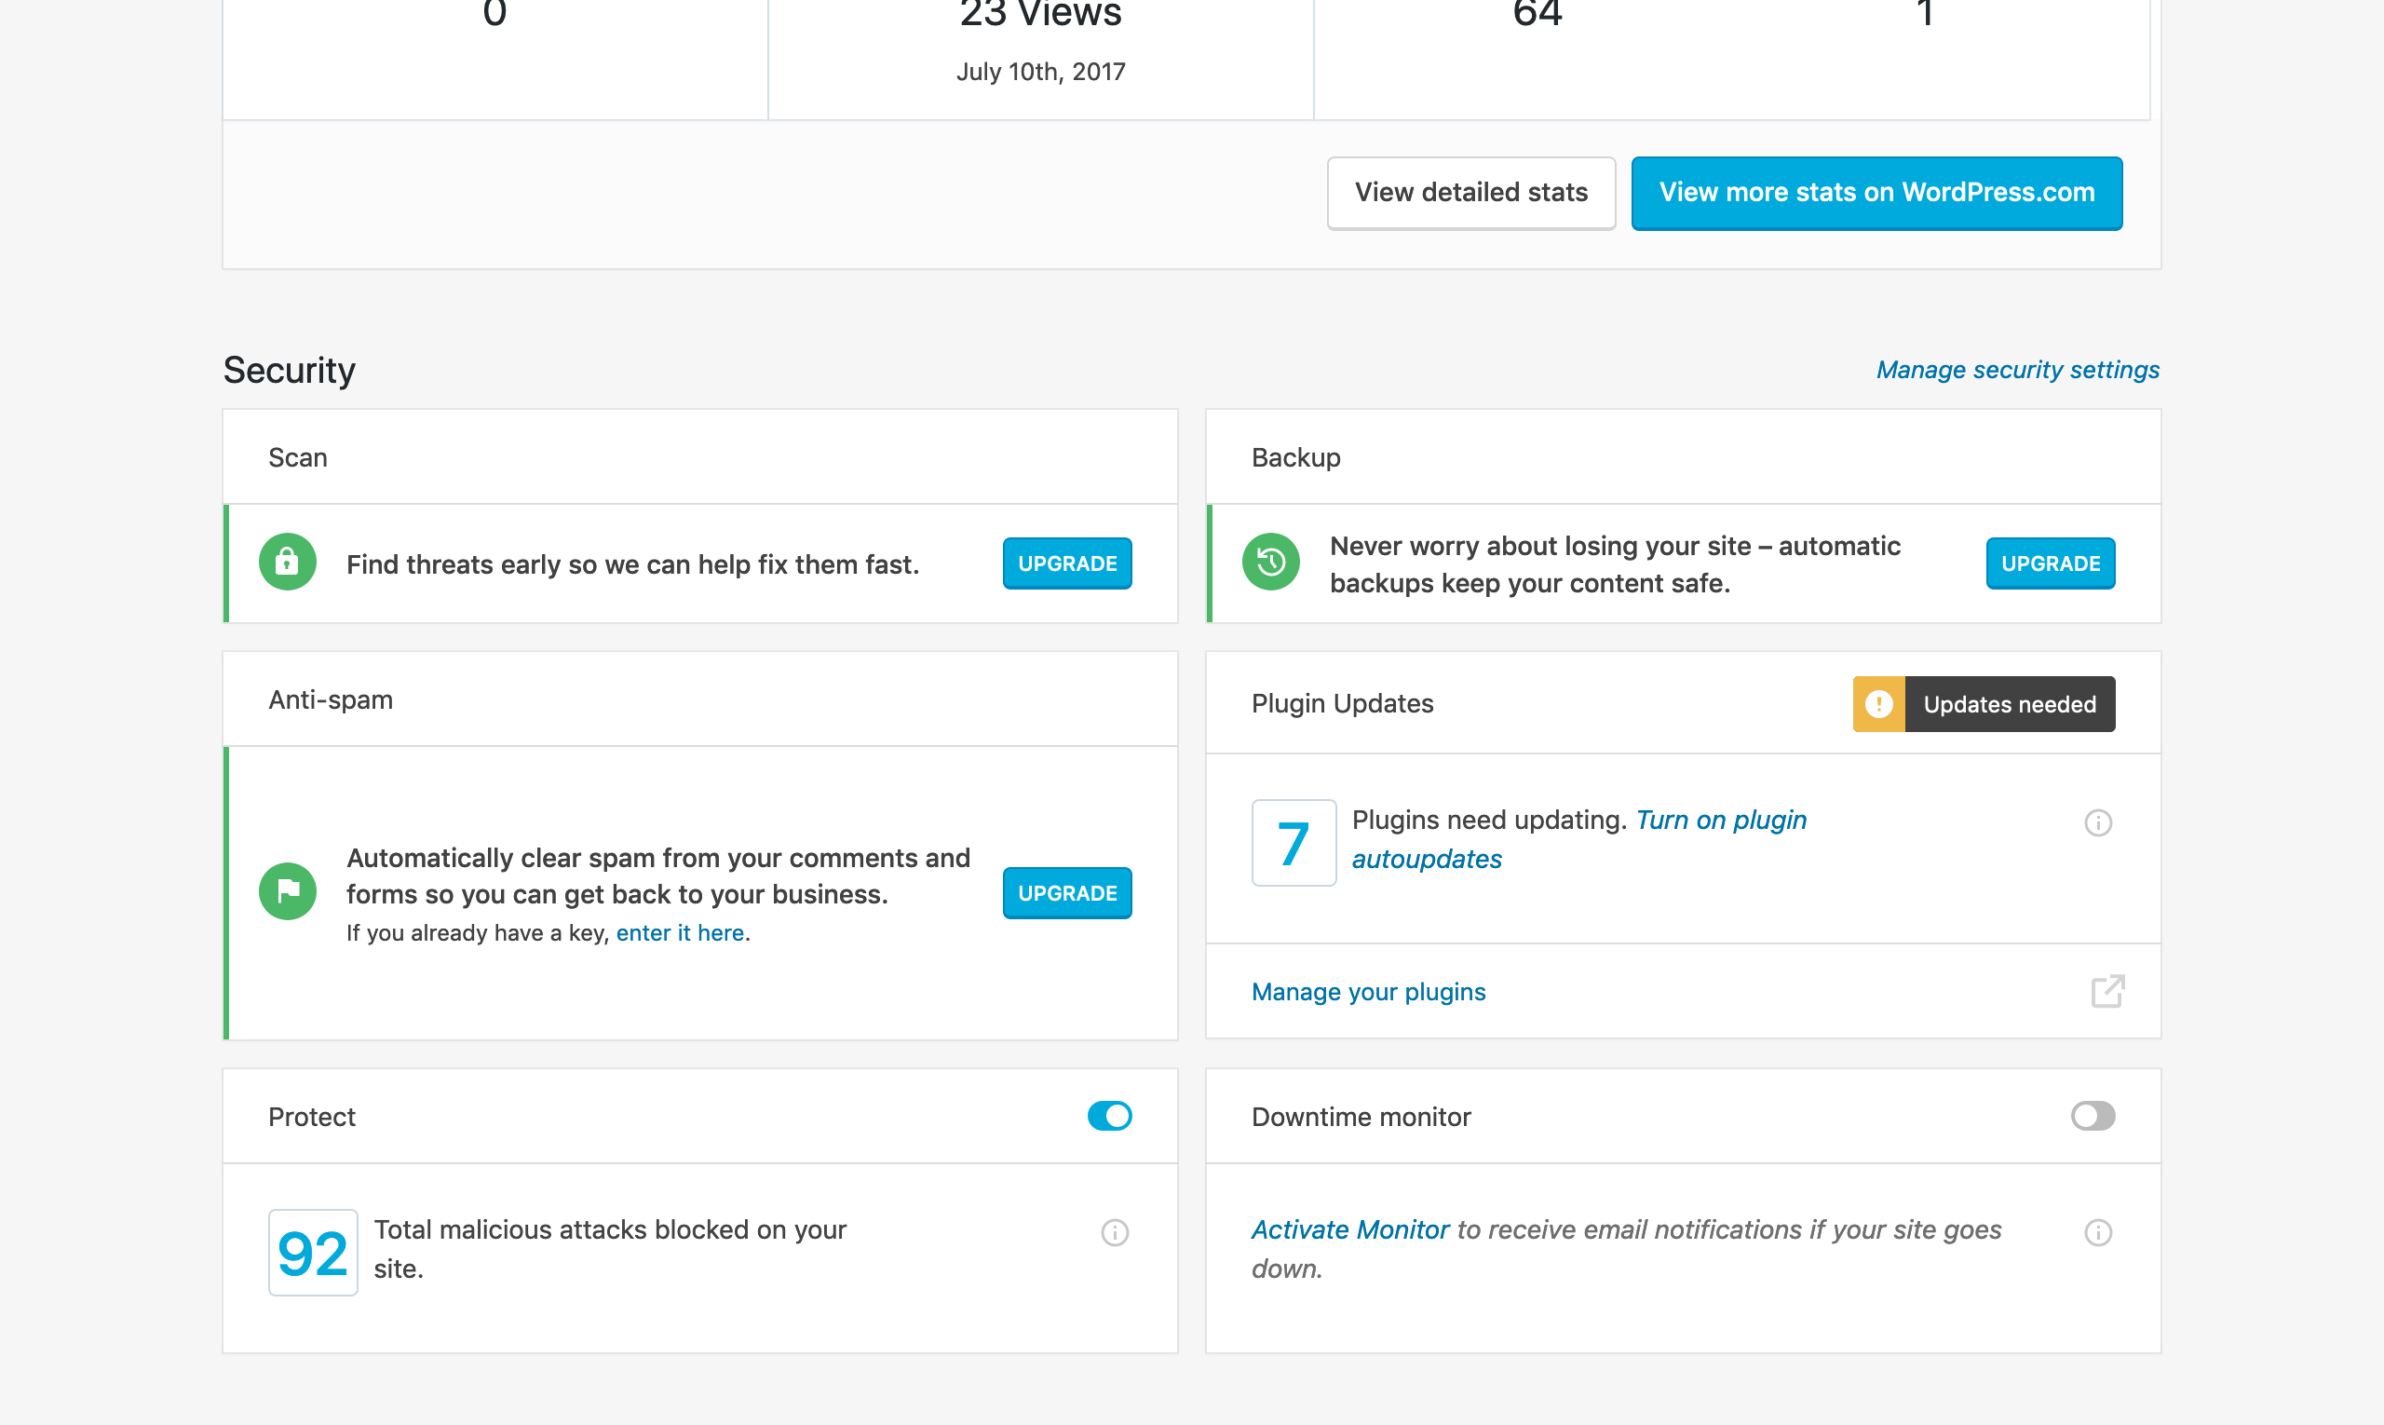Click the green Backup history icon
Screen dimensions: 2384x1425
[1270, 562]
